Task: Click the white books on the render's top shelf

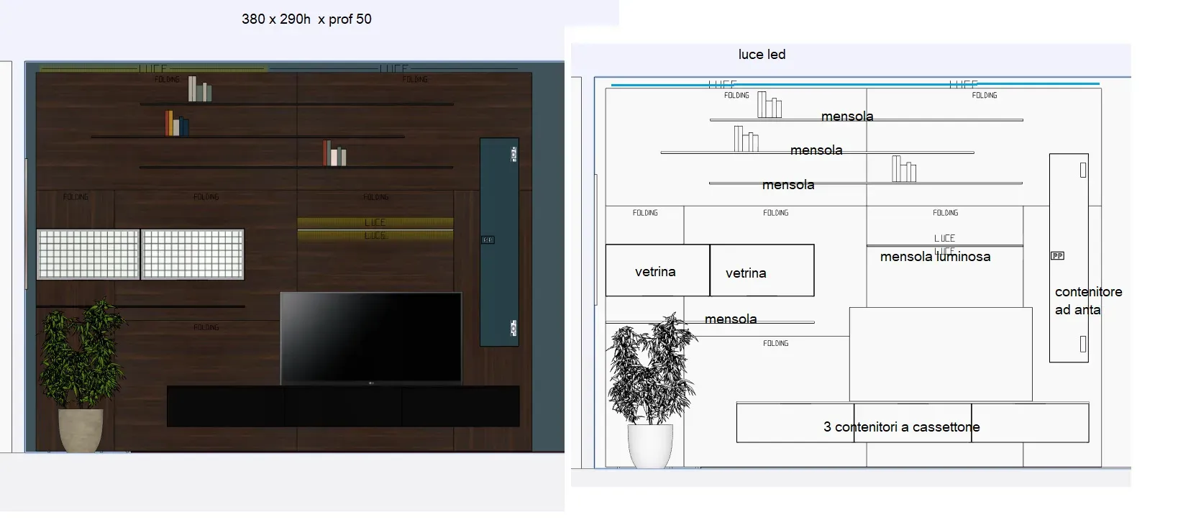Action: tap(199, 89)
